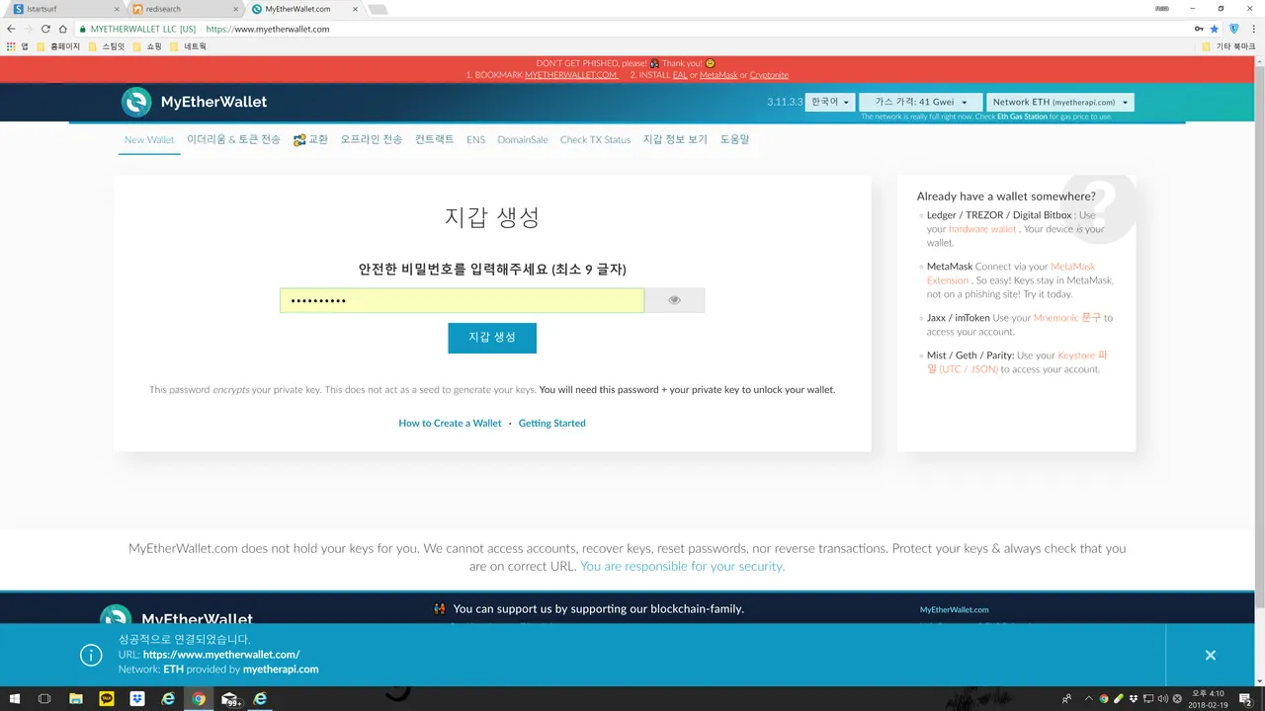1265x711 pixels.
Task: Click the MetaMask Extension link
Action: pyautogui.click(x=1011, y=274)
